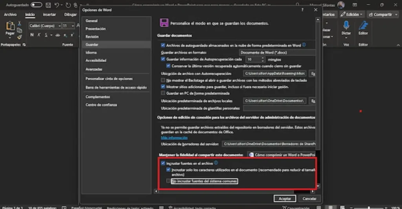Open the Portapapeles dialog launcher icon

24,45
